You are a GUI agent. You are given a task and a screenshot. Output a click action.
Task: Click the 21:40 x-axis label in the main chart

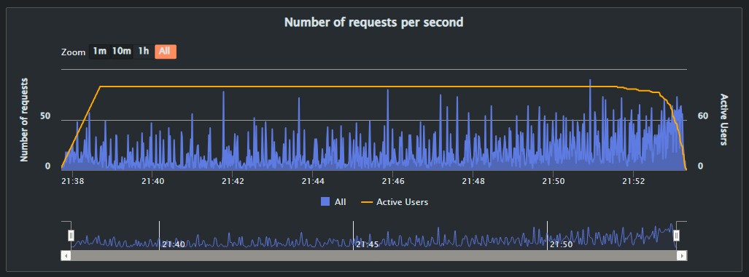click(x=153, y=181)
